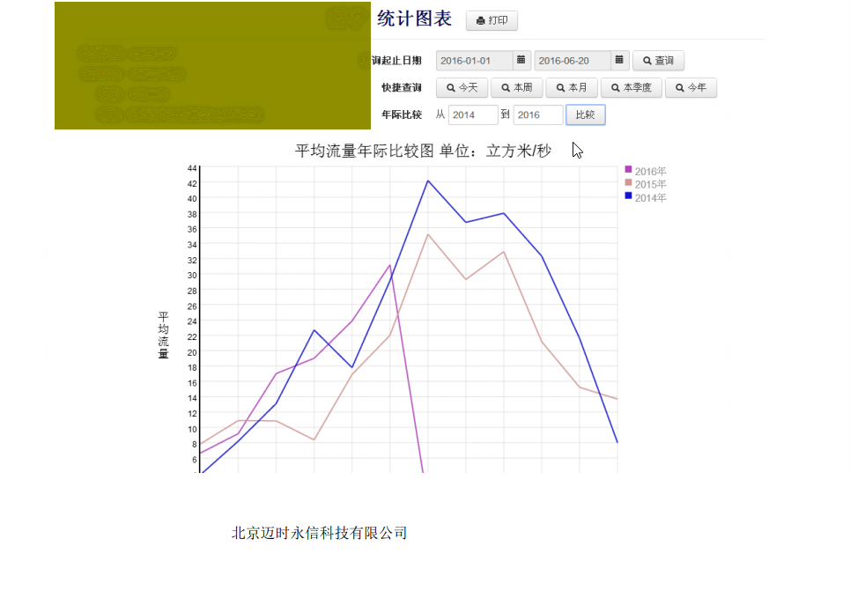Click the 比较 compare button
This screenshot has width=850, height=598.
coord(585,115)
